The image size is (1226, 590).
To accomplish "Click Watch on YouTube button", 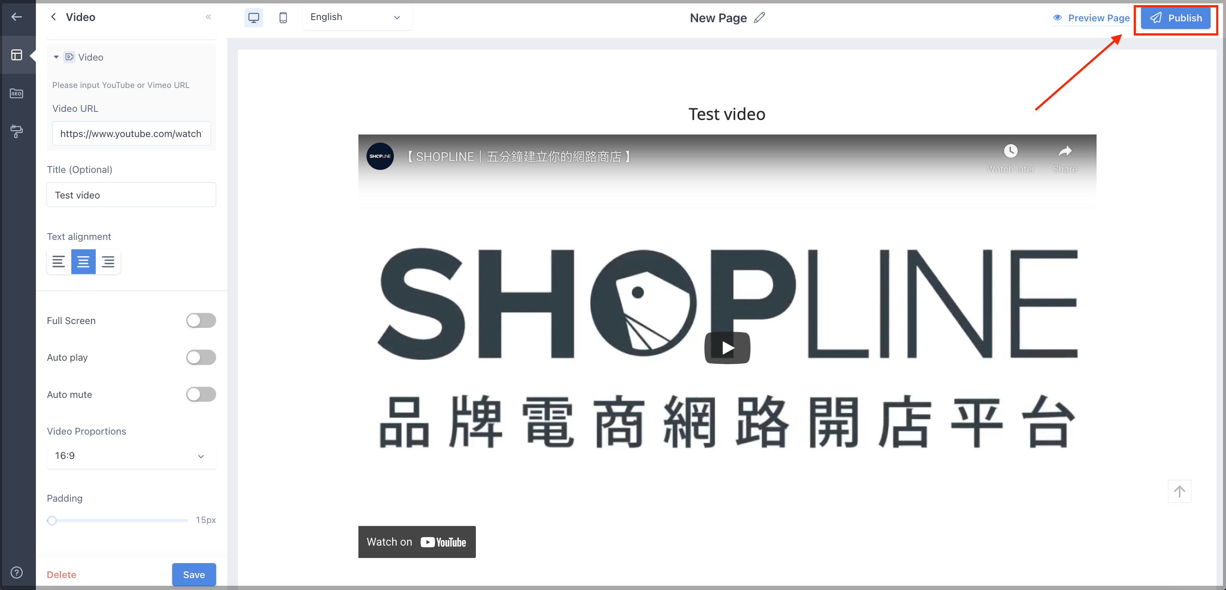I will click(417, 542).
